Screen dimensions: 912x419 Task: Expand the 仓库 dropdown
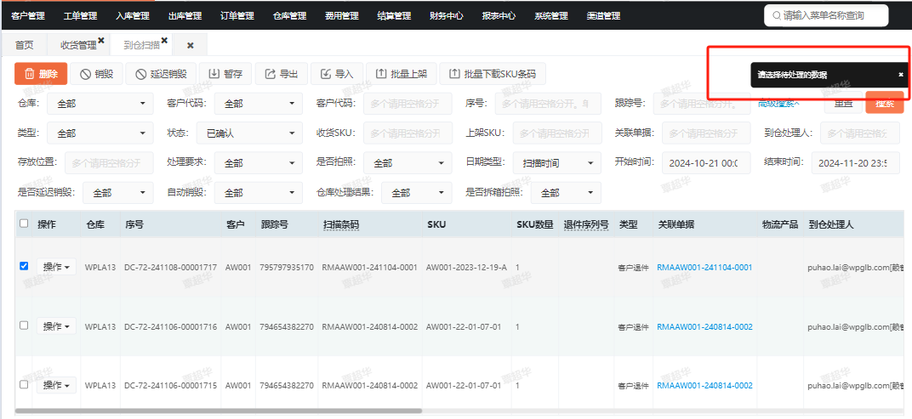[x=100, y=104]
